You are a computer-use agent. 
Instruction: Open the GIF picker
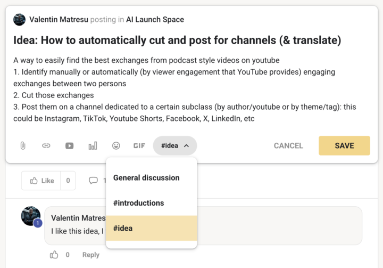pos(139,146)
